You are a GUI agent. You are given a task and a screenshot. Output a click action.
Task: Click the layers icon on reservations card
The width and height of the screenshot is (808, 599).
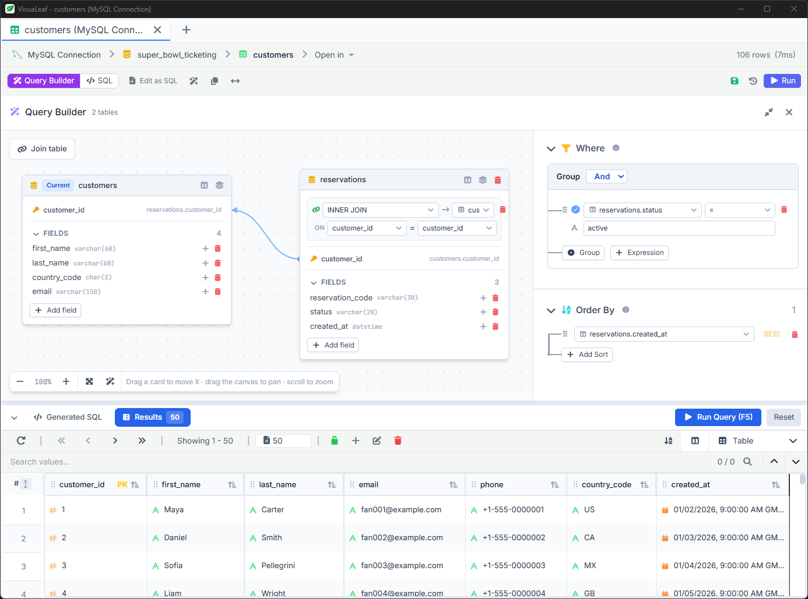[483, 180]
